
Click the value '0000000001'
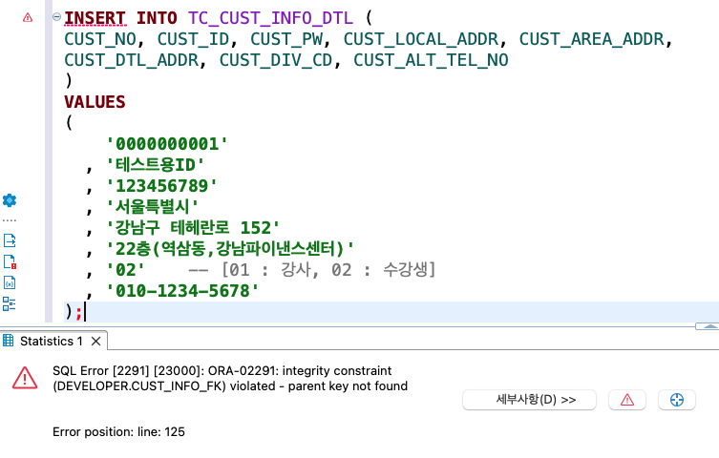coord(167,144)
